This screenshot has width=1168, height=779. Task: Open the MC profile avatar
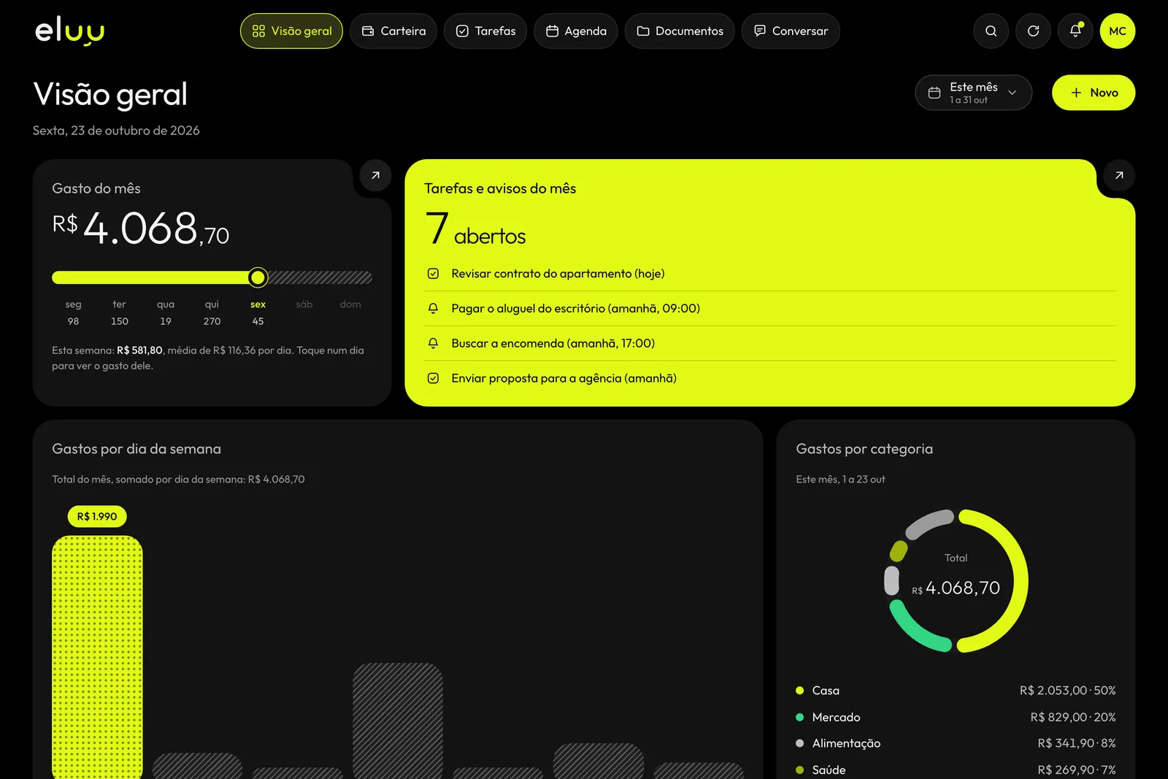tap(1118, 31)
